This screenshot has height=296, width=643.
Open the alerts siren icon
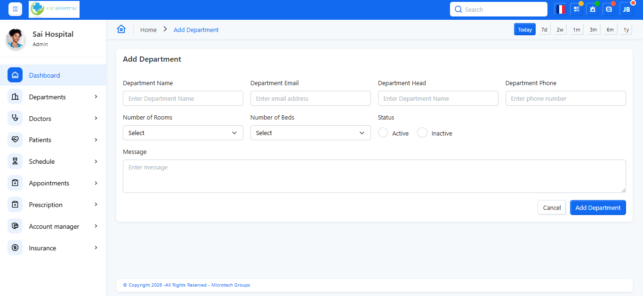point(593,9)
